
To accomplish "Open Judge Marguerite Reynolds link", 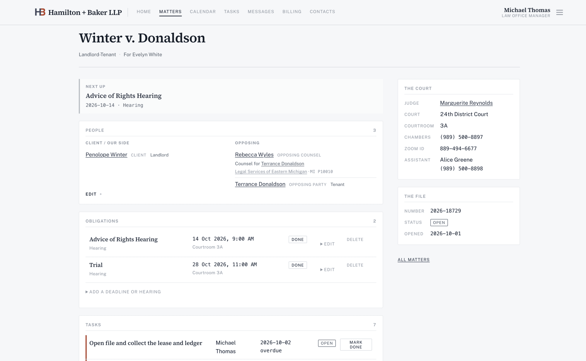I will [x=466, y=103].
